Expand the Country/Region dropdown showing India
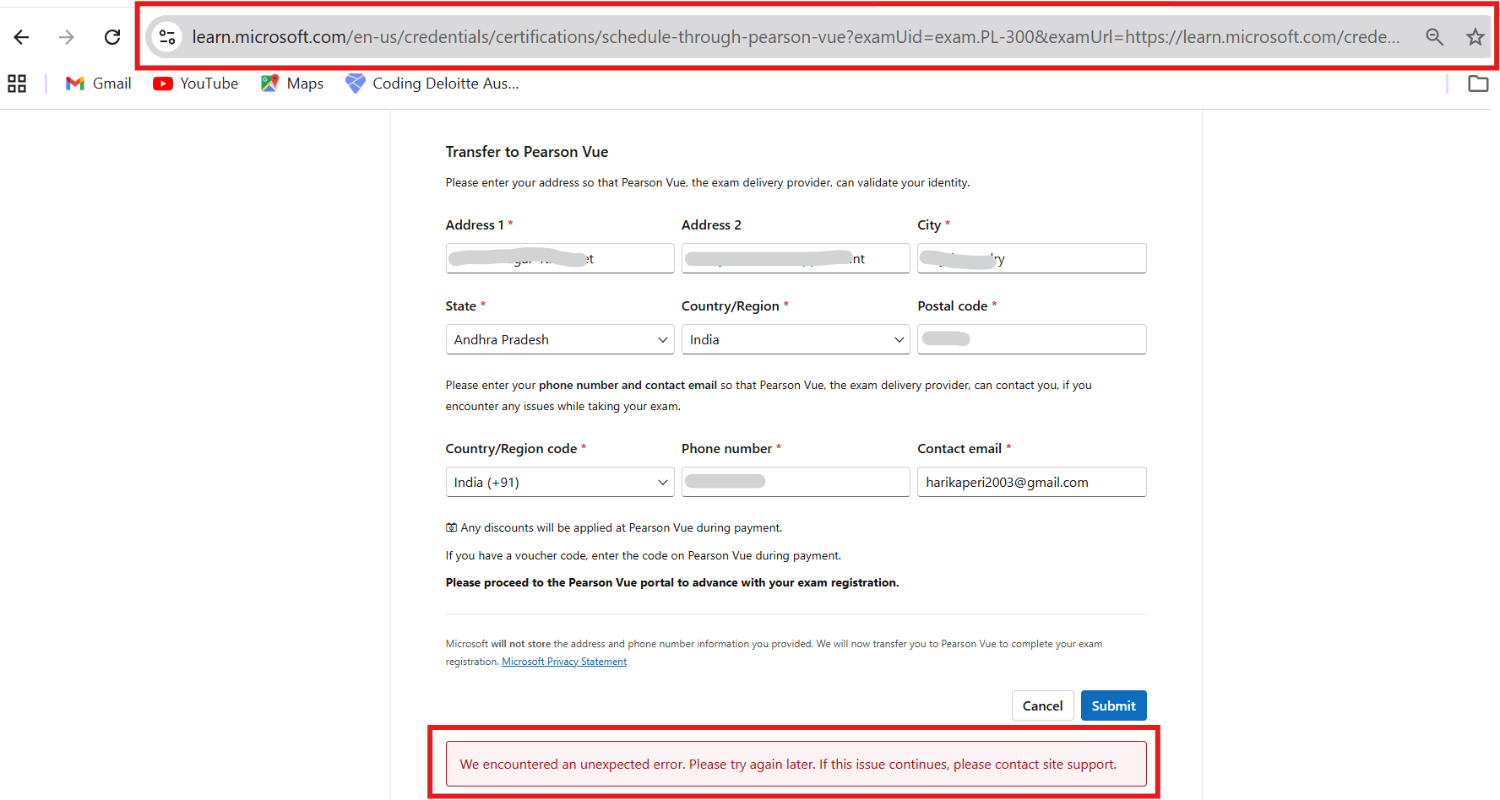The width and height of the screenshot is (1500, 800). (x=796, y=339)
